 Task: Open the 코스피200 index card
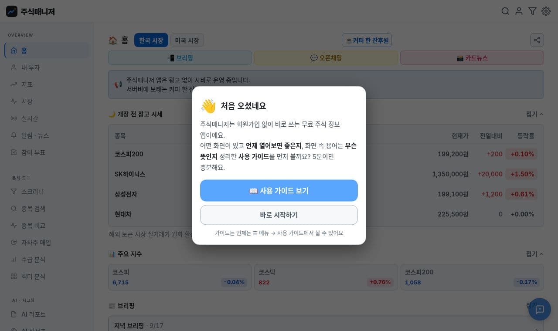pyautogui.click(x=472, y=277)
